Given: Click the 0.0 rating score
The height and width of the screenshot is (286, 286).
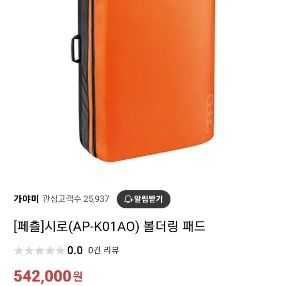Looking at the screenshot, I should point(75,251).
